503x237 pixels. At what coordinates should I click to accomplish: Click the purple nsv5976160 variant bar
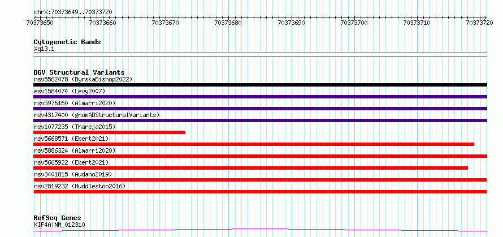pos(260,109)
